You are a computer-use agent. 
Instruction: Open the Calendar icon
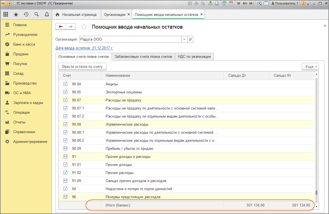231,3
